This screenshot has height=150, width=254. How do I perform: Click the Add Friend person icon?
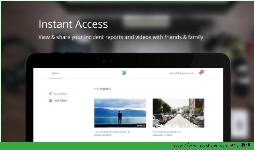(51, 101)
